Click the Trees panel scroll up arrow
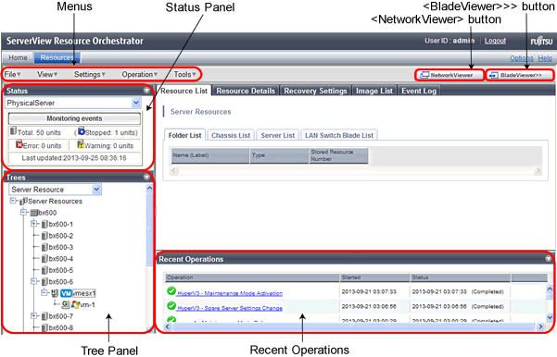This screenshot has width=557, height=357. pos(149,188)
